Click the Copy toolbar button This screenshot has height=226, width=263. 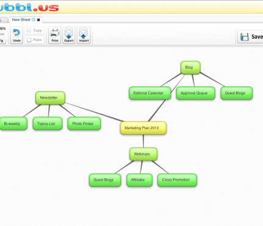coord(34,31)
